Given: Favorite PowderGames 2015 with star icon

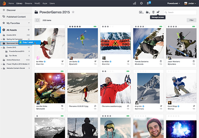Looking at the screenshot, I should (x=73, y=12).
